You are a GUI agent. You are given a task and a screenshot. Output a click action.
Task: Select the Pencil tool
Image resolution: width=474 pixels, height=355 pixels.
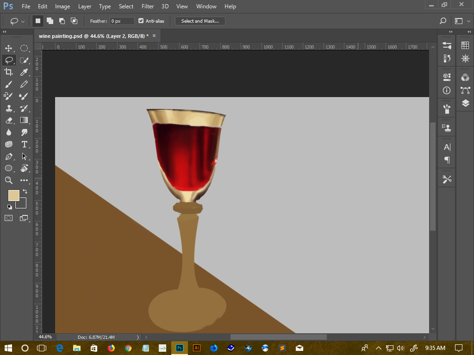coord(24,84)
